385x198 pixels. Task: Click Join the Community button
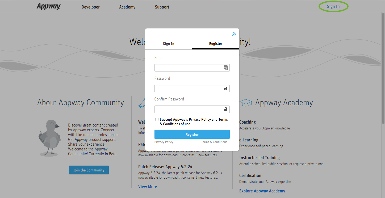point(89,170)
